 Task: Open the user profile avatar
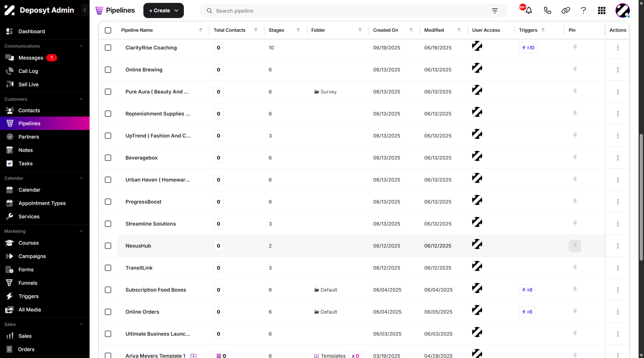(x=623, y=10)
